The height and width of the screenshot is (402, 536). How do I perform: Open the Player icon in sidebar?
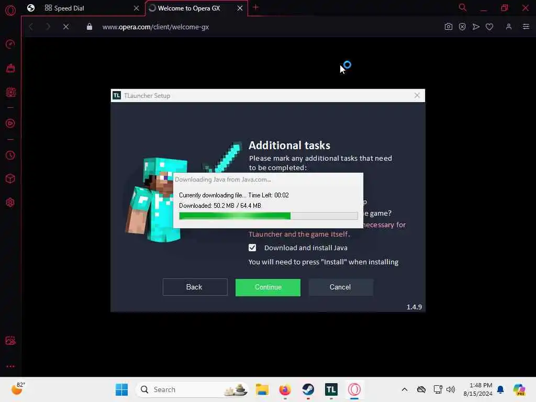coord(10,124)
